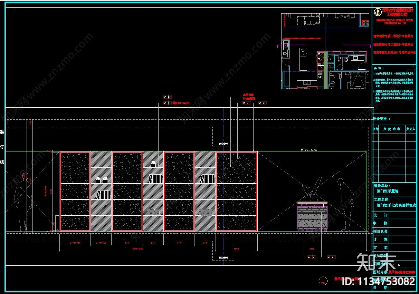Viewport: 419px width, 294px height.
Task: Click the standing human silhouette at right
Action: pos(347,204)
